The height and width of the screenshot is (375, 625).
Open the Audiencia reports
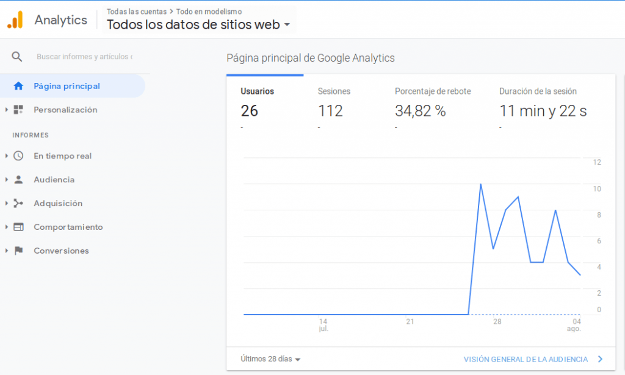[x=54, y=179]
